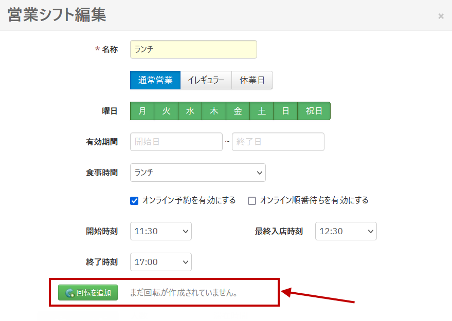The width and height of the screenshot is (452, 321).
Task: Open the 終了時刻 time dropdown
Action: pyautogui.click(x=161, y=262)
